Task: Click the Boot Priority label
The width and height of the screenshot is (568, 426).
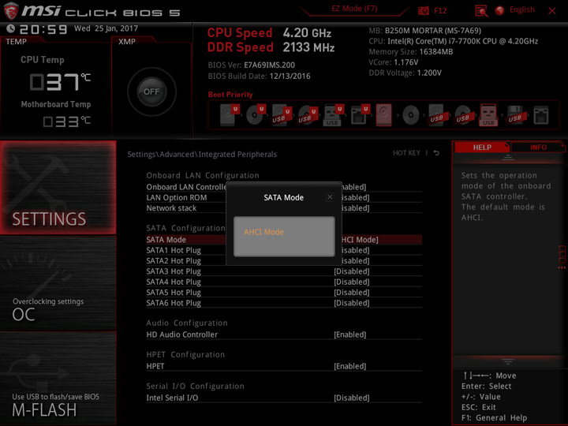Action: click(x=230, y=94)
